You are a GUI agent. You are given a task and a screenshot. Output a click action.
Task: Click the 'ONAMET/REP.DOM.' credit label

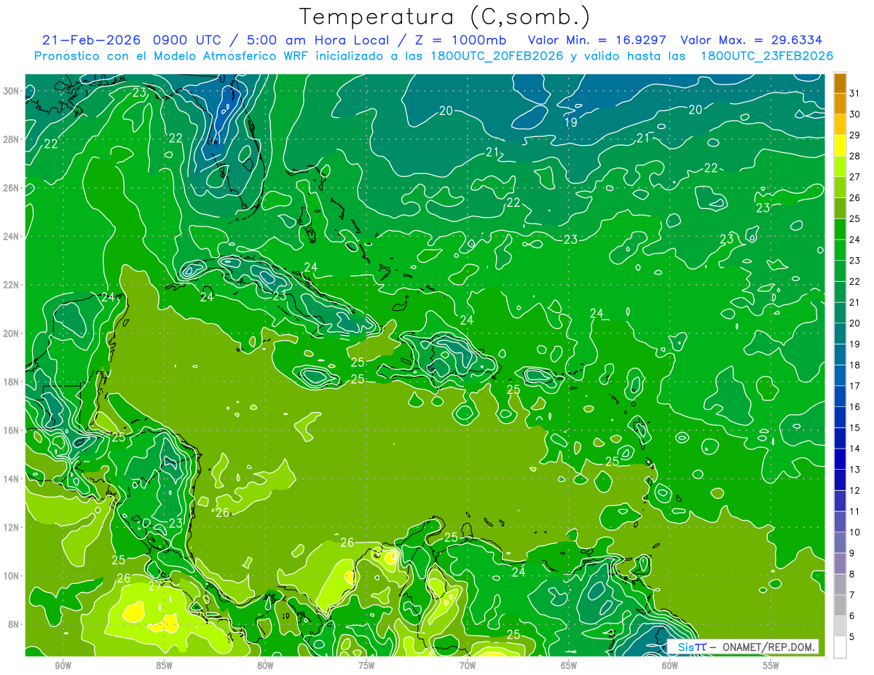click(769, 647)
